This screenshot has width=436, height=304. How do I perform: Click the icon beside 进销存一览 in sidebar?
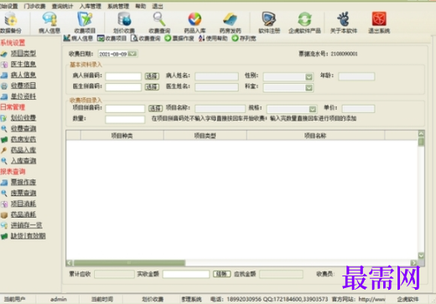[x=4, y=225]
